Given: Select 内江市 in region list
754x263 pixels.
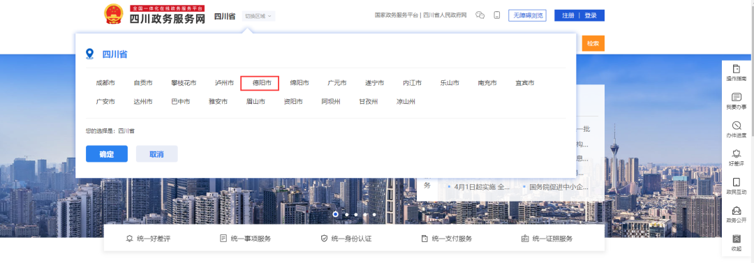Looking at the screenshot, I should point(412,83).
